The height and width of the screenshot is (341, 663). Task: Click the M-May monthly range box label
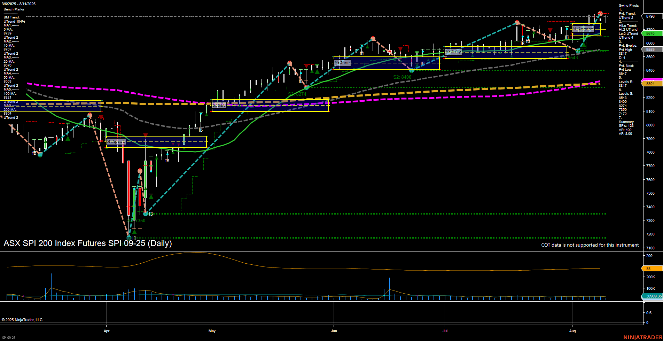(x=219, y=105)
